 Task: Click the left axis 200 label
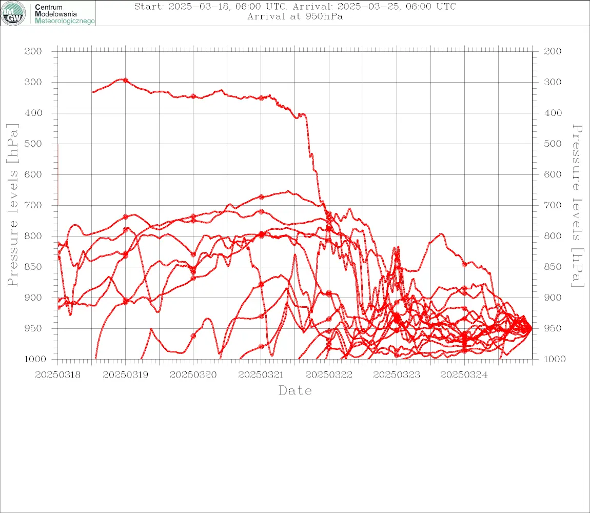click(33, 51)
